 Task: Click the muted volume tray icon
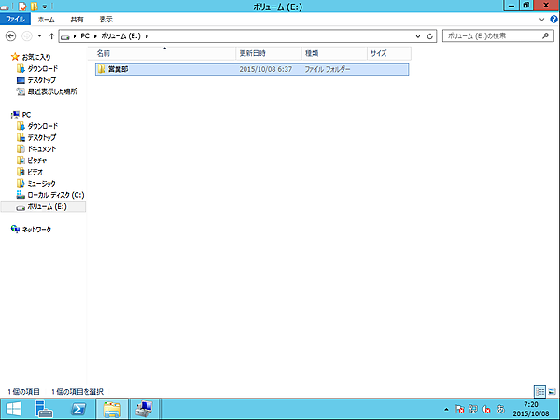click(x=486, y=409)
